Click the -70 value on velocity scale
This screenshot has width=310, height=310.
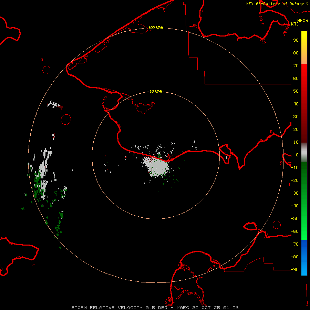coord(294,244)
